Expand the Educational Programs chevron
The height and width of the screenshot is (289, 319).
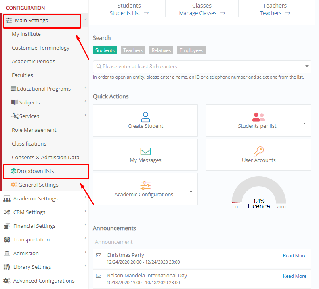tap(86, 87)
